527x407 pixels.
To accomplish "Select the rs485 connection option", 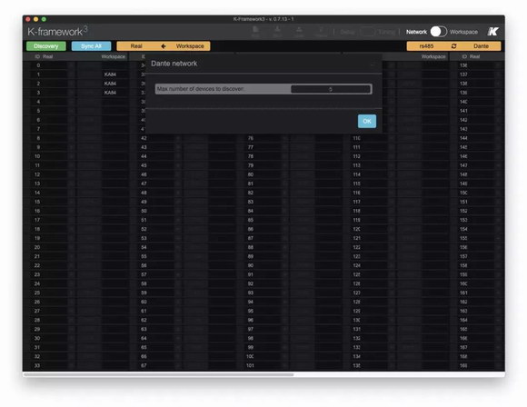I will coord(426,46).
